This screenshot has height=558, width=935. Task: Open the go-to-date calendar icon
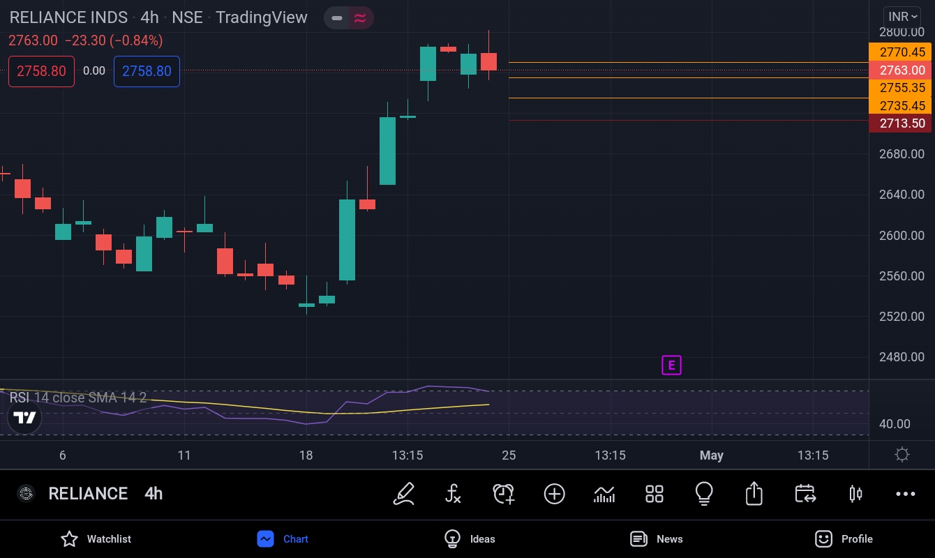point(805,494)
